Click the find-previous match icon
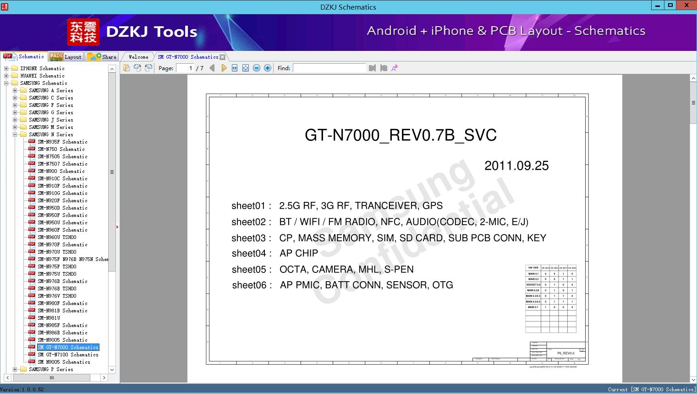Screen dimensions: 697x394 372,68
